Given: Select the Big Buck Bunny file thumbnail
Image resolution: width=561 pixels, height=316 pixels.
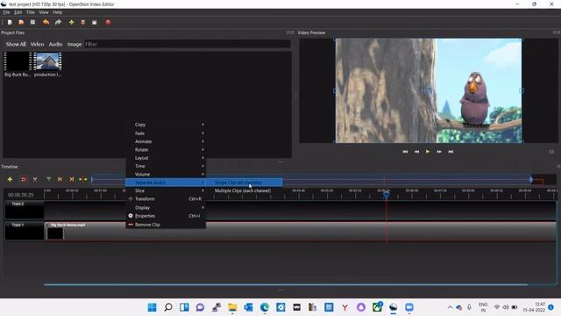Looking at the screenshot, I should point(18,64).
